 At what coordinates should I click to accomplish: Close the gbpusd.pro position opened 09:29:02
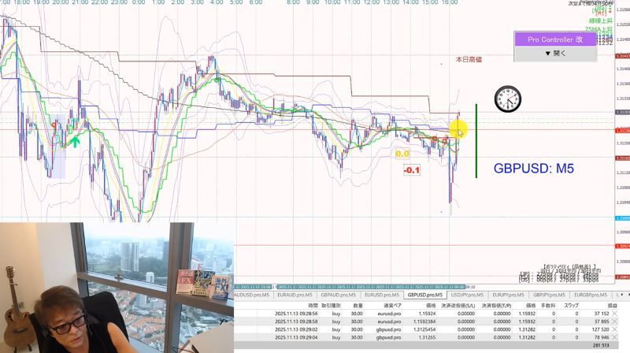(x=615, y=329)
